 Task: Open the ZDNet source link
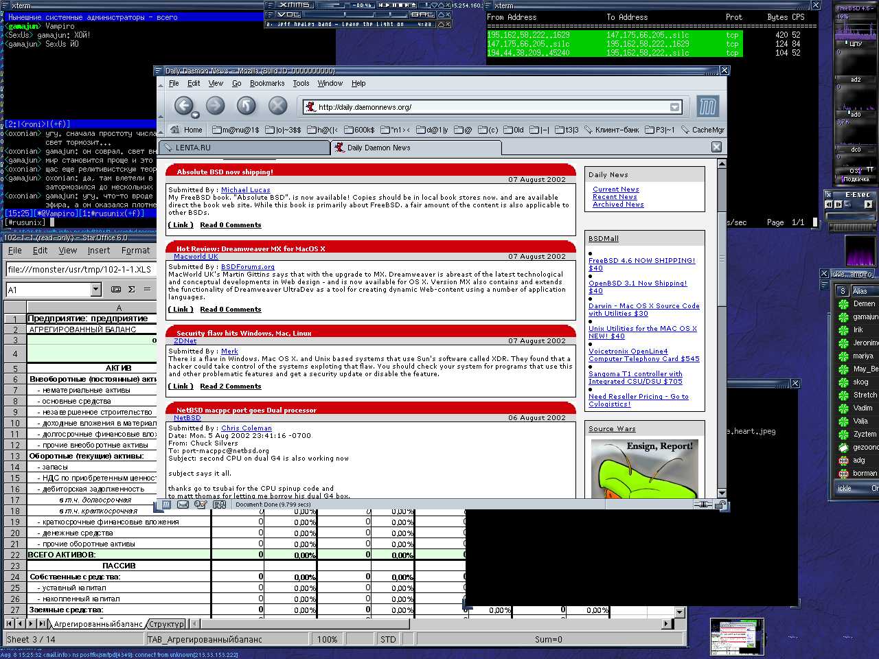(185, 341)
